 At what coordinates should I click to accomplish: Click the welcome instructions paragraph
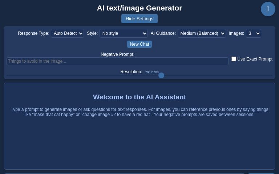pos(139,112)
